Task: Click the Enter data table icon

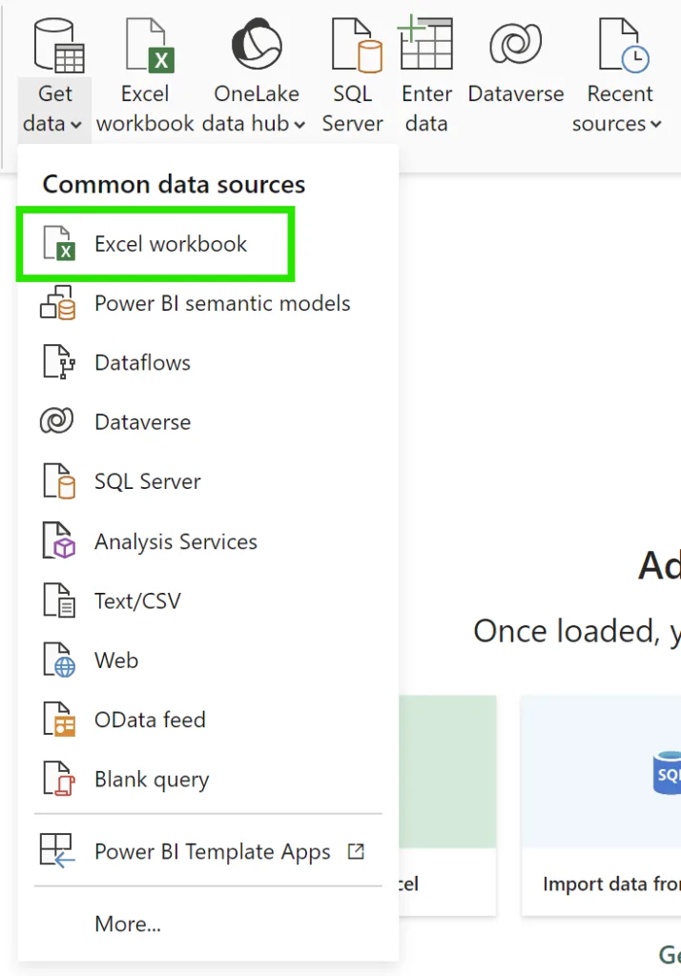Action: [x=426, y=44]
